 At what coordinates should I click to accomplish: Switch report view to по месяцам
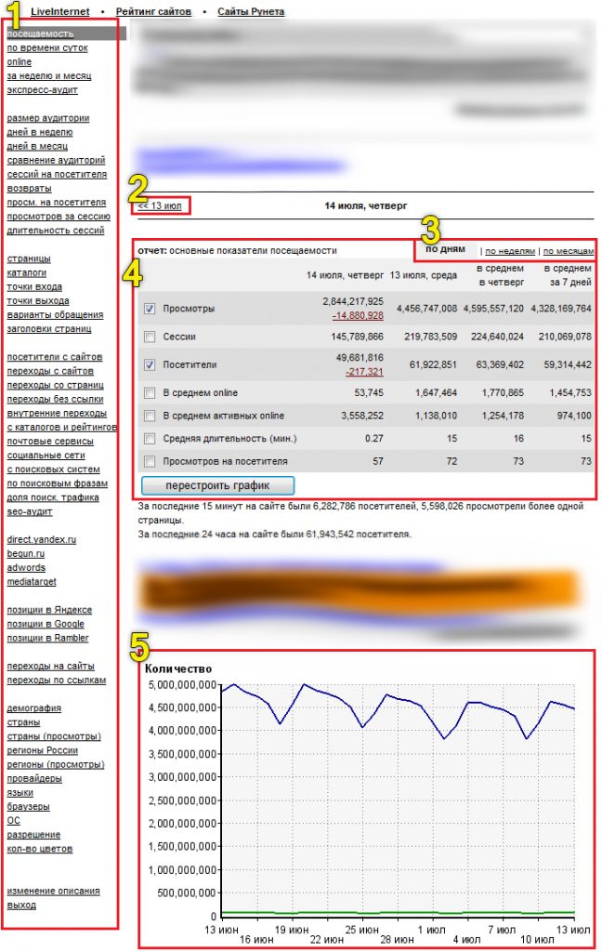coord(568,251)
